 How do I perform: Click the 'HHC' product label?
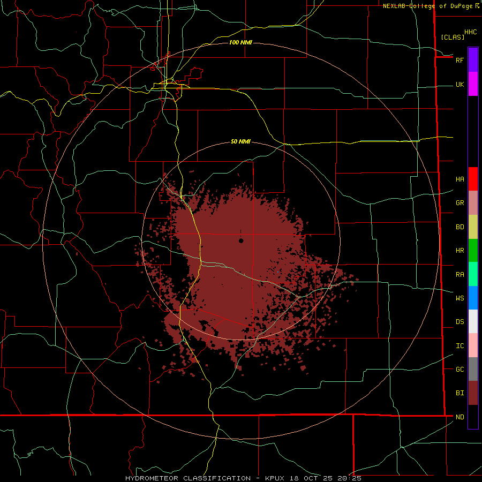(x=470, y=32)
